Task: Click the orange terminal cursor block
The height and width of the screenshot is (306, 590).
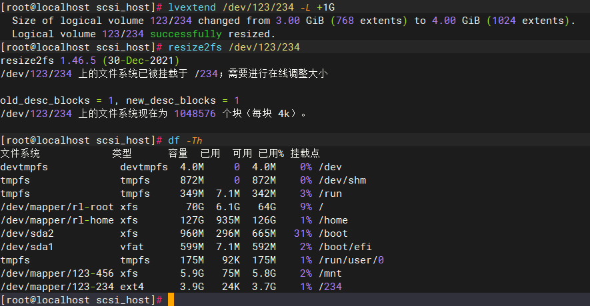Action: (171, 299)
